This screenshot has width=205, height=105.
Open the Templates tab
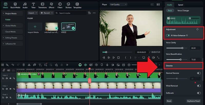[x=77, y=6]
